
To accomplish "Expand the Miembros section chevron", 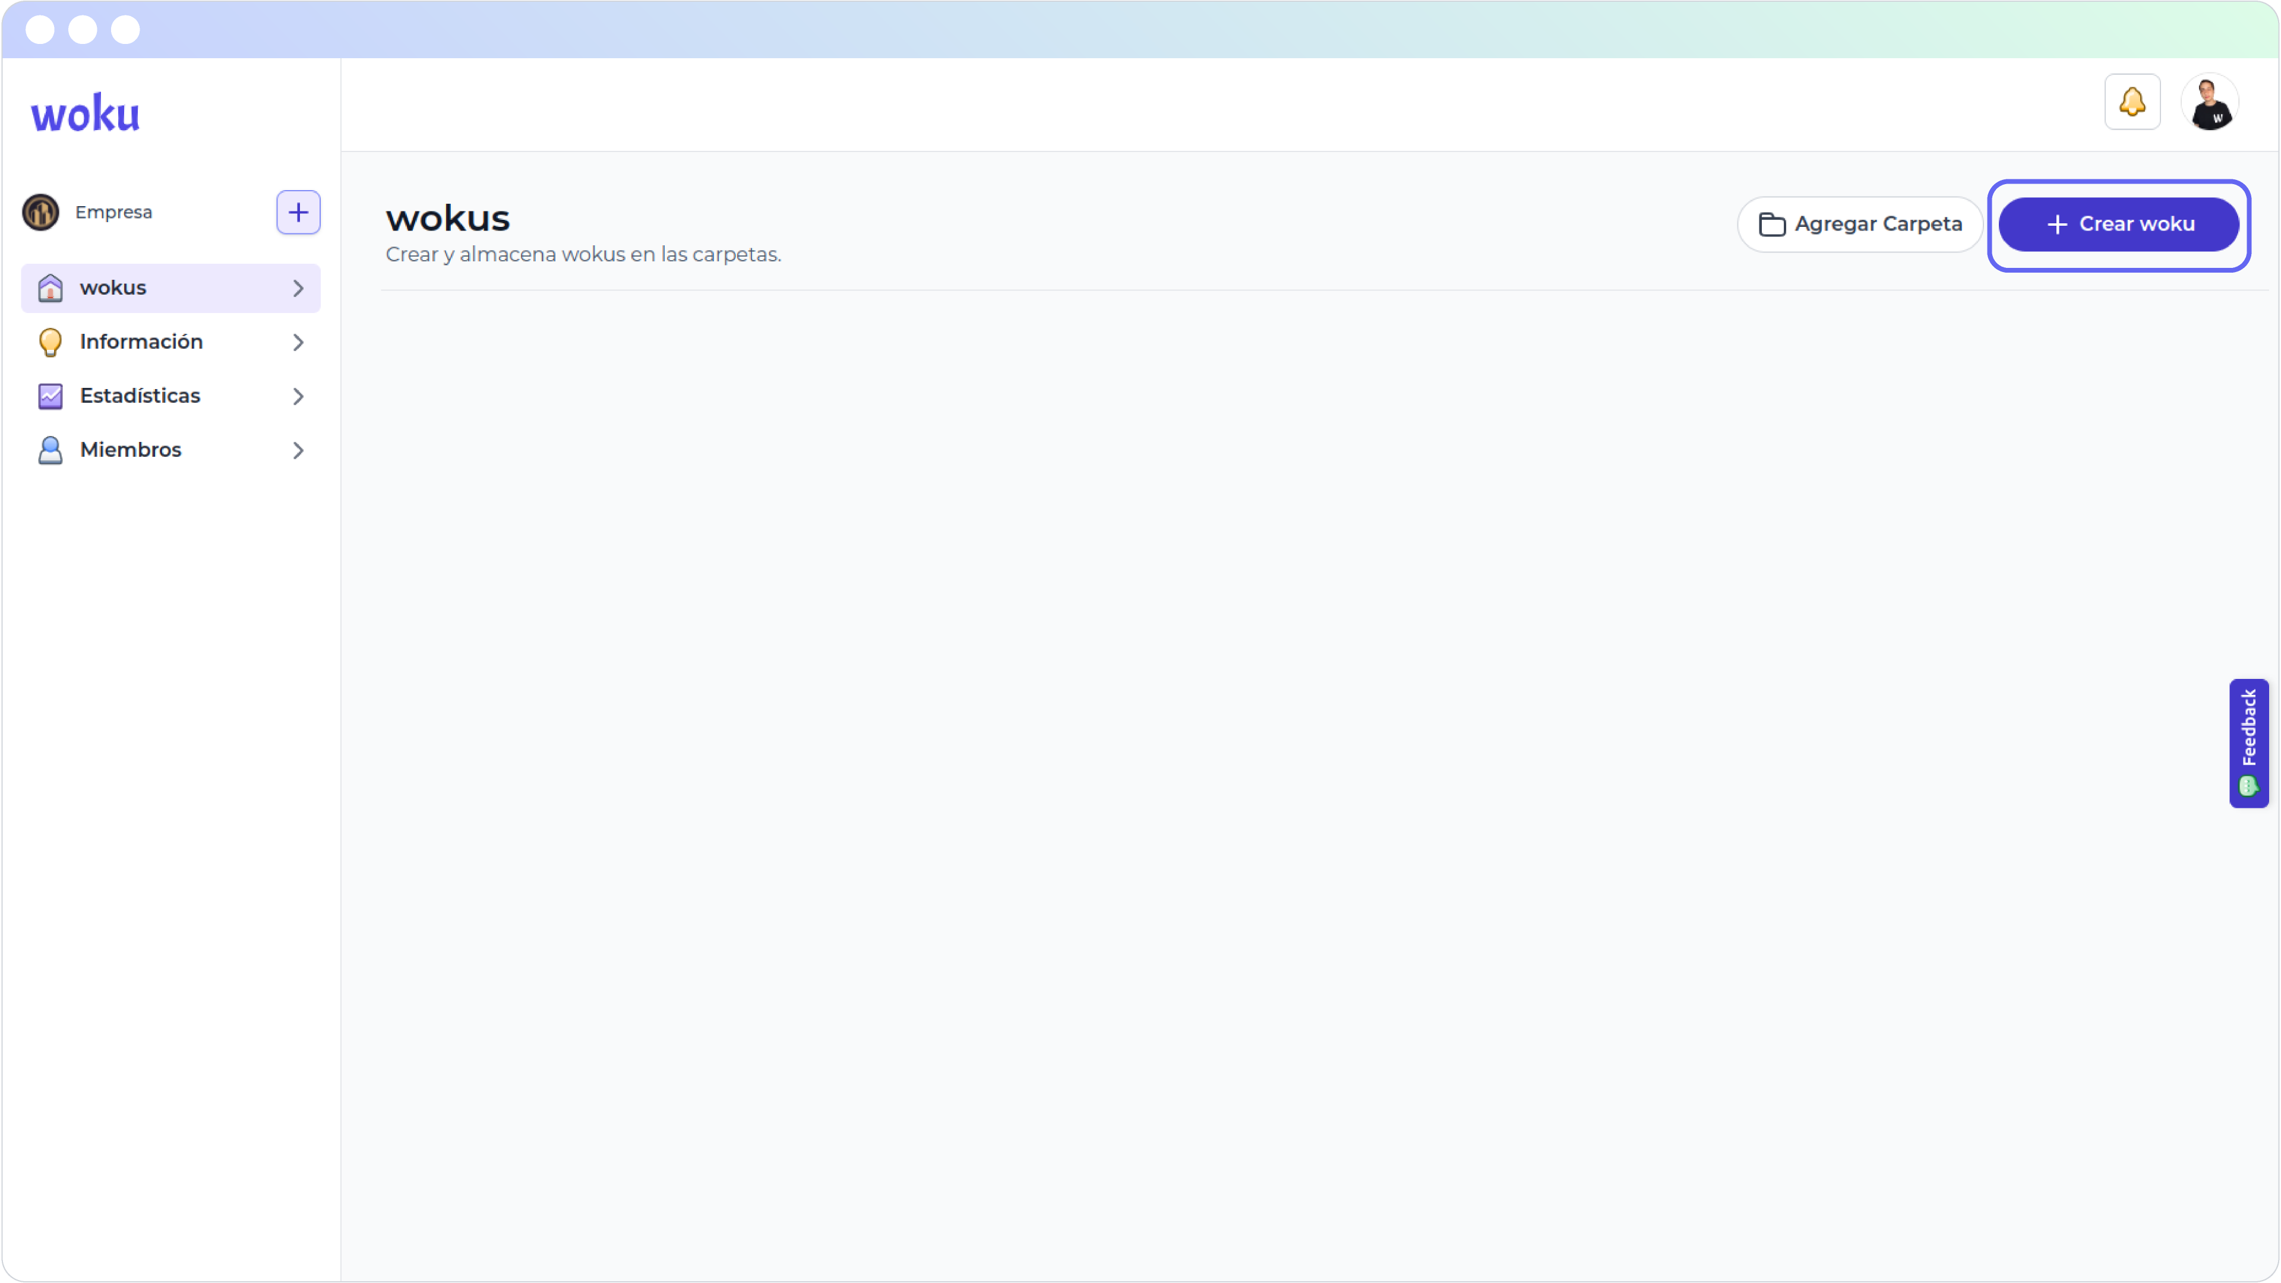I will tap(298, 450).
